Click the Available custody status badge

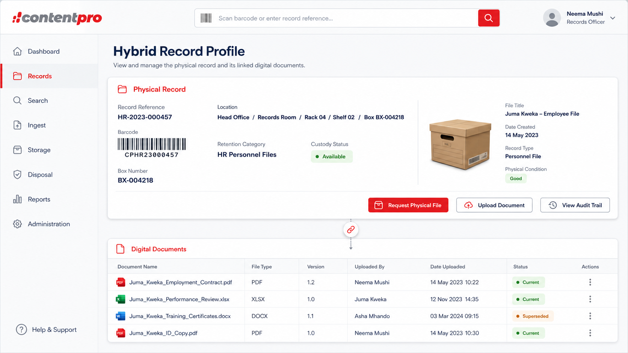[x=332, y=156]
